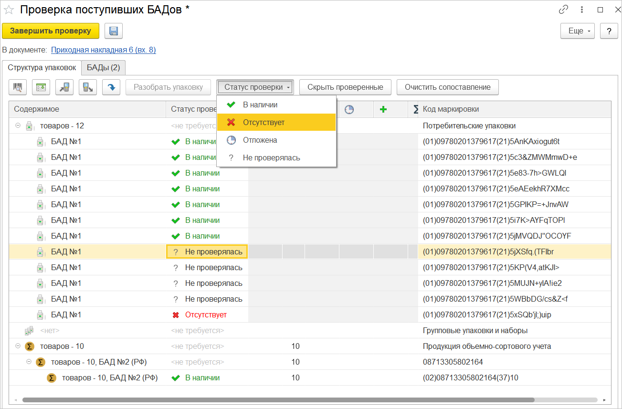This screenshot has height=409, width=622.
Task: Collapse the top-level 'товаров - 10' group
Action: pos(18,346)
